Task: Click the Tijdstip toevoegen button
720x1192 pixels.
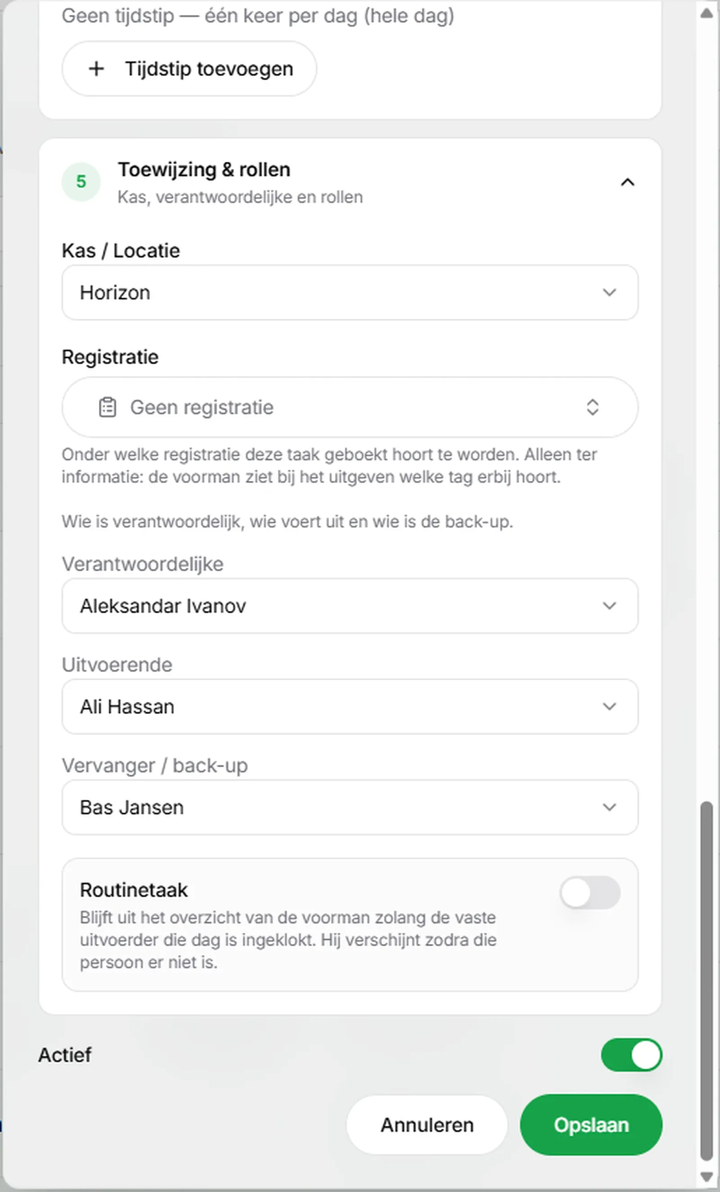Action: tap(189, 69)
